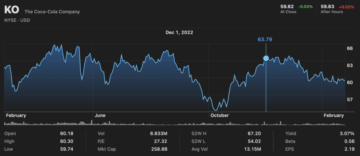Click the NYSE · USD exchange label

[x=17, y=20]
